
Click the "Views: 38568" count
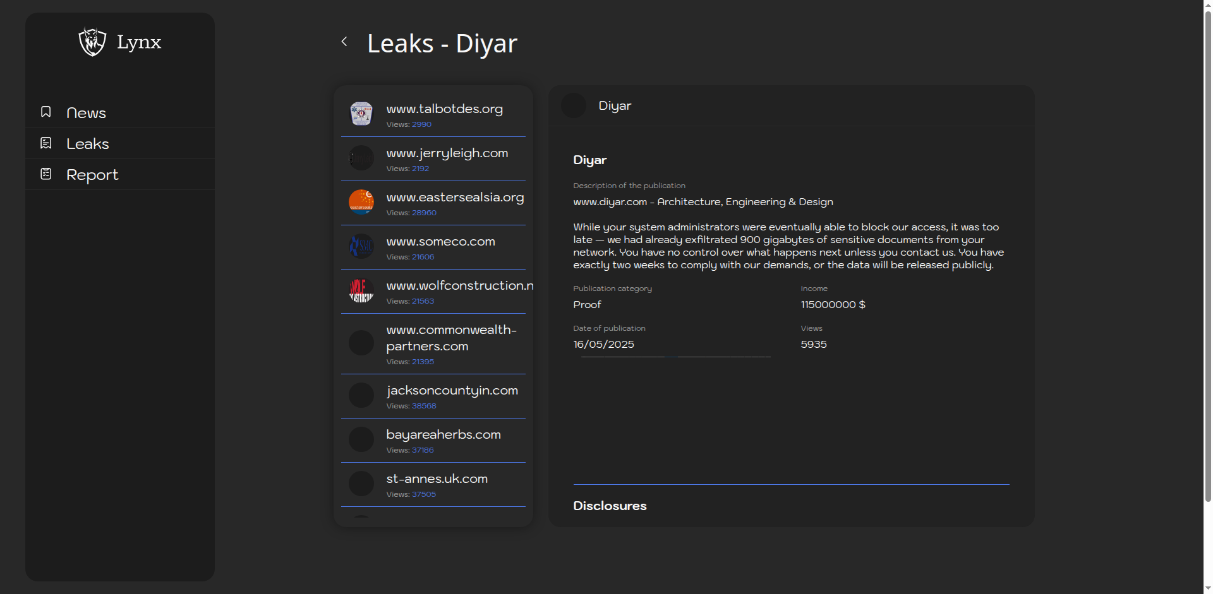click(x=411, y=406)
